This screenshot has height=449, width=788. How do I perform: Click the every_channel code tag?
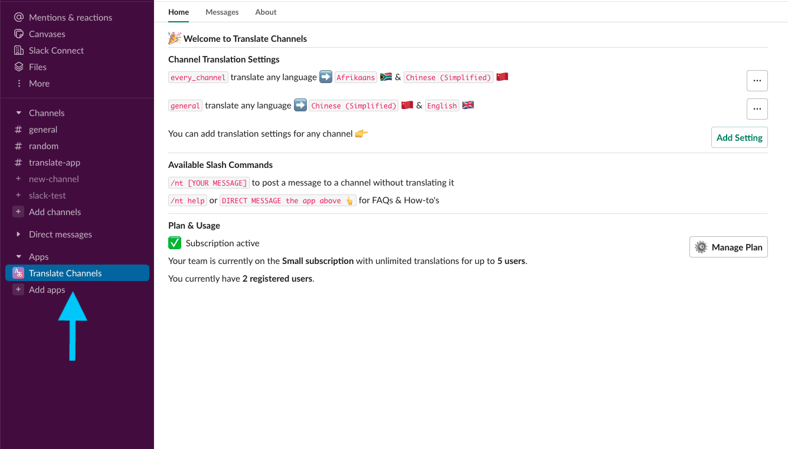click(198, 77)
